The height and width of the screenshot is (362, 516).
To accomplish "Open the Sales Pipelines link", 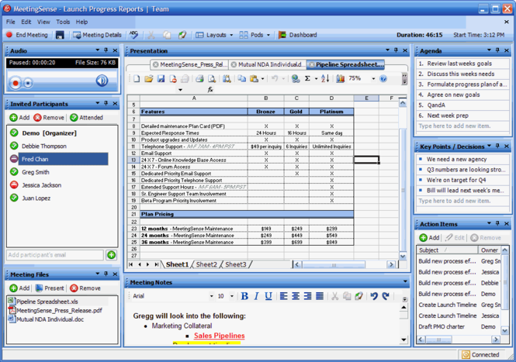I will click(x=219, y=336).
